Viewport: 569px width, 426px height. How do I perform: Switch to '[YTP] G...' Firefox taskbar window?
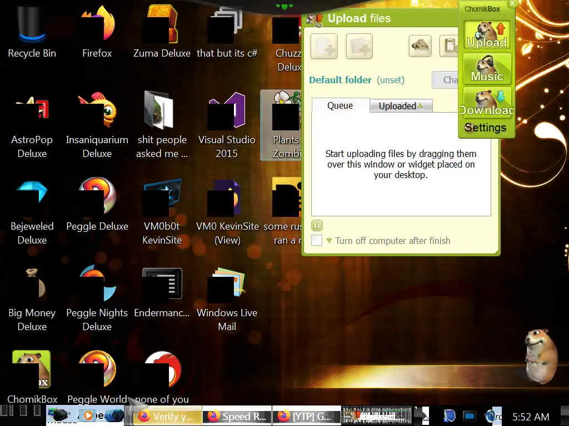point(307,416)
